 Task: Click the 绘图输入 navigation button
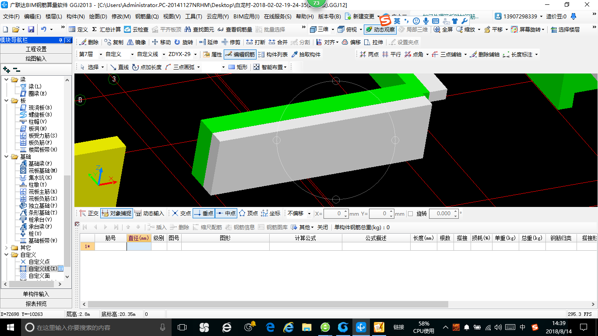coord(36,59)
